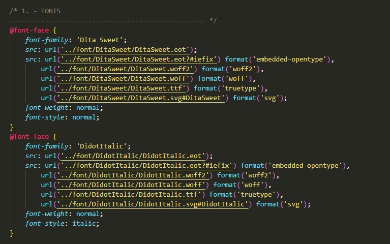Image resolution: width=390 pixels, height=244 pixels.
Task: Click font-weight property in DidotItalic block
Action: coord(46,214)
